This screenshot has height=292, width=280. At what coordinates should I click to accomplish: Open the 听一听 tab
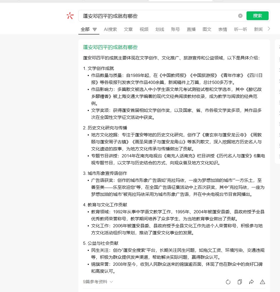tap(240, 29)
